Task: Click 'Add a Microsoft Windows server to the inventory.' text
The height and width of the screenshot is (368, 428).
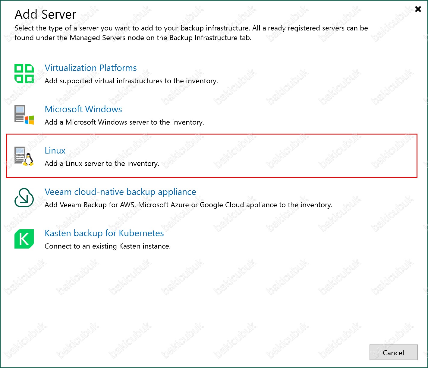Action: coord(124,122)
